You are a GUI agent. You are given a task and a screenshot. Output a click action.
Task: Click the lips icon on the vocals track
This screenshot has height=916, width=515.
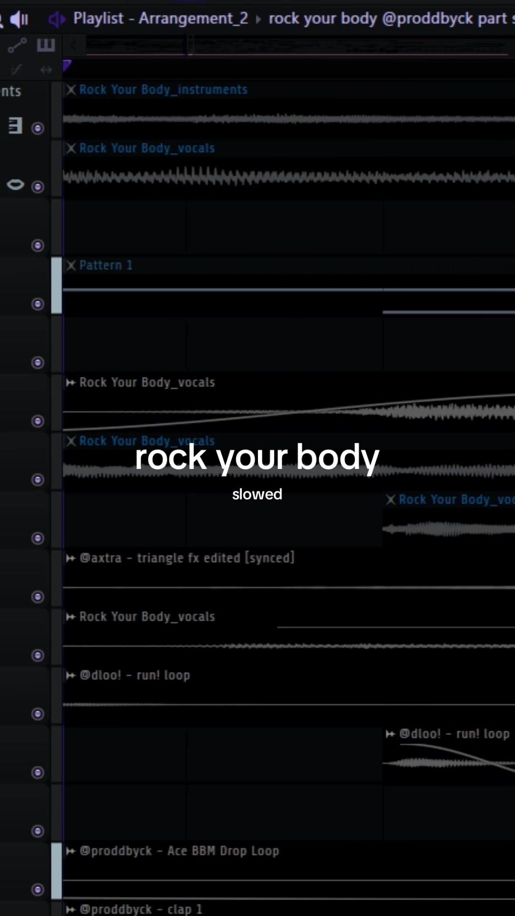pyautogui.click(x=15, y=184)
